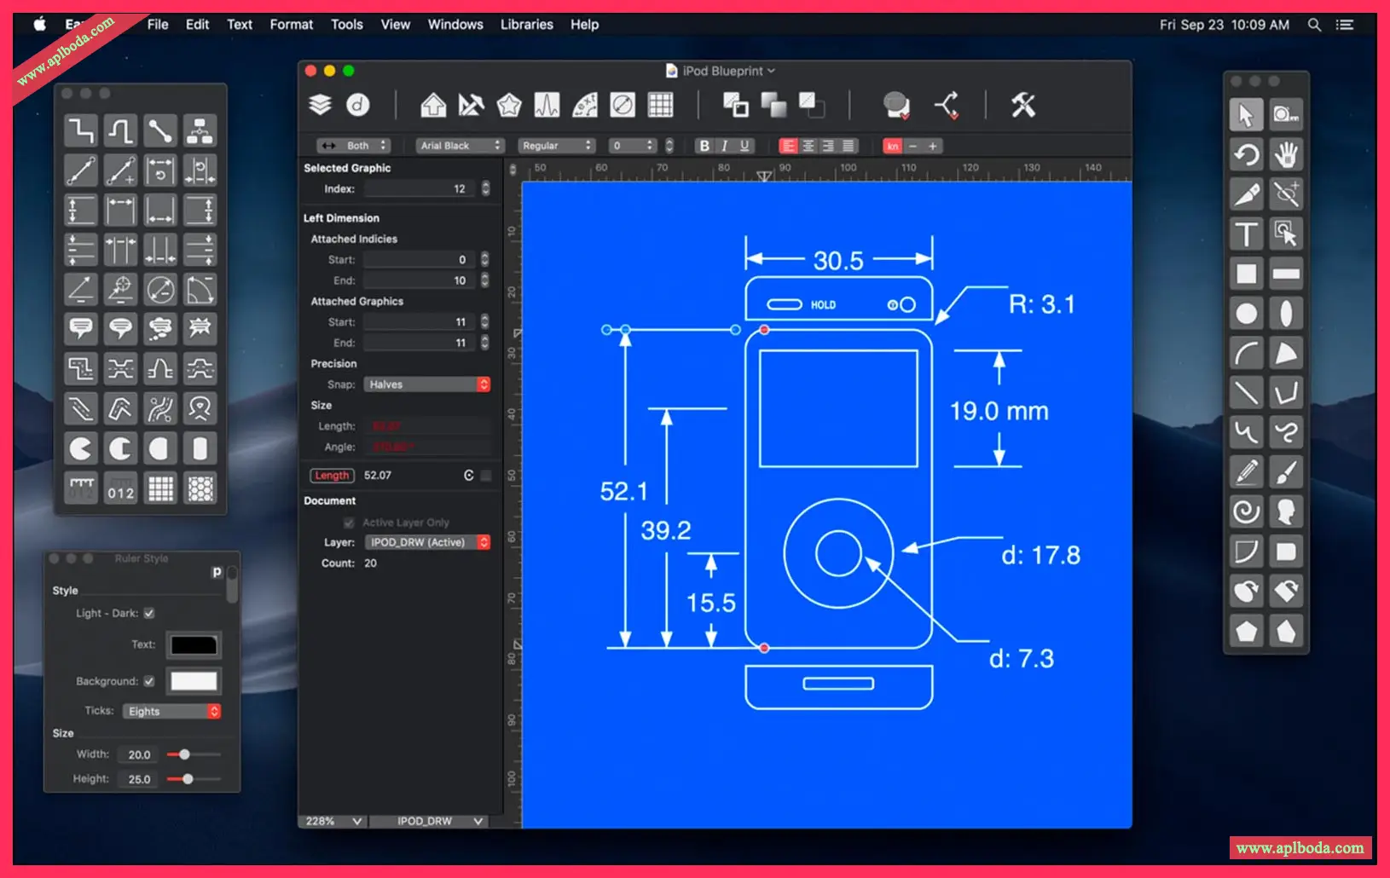Toggle the Background checkbox in Ruler Style
This screenshot has width=1390, height=878.
point(149,681)
